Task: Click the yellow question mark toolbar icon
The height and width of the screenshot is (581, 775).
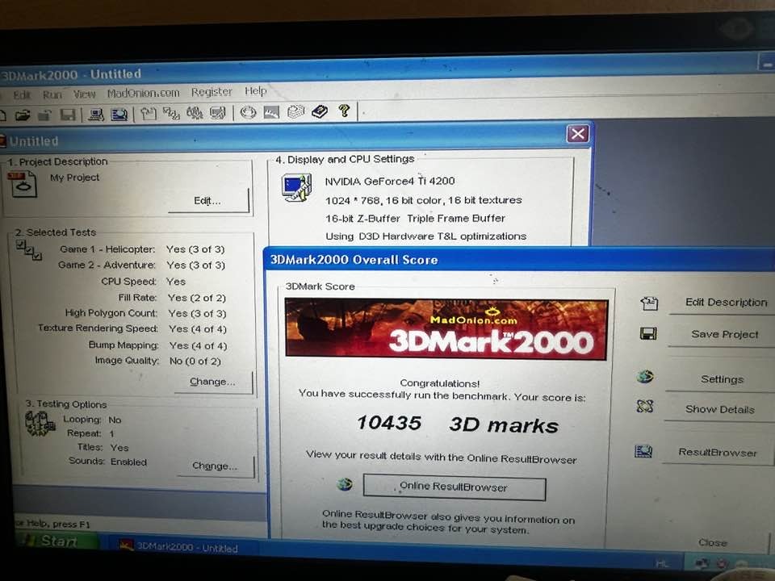Action: coord(344,111)
